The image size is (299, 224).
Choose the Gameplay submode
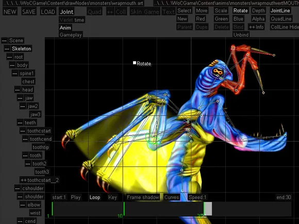click(71, 35)
